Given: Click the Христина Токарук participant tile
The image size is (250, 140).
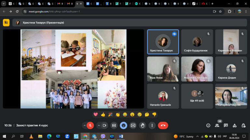Looking at the screenshot, I should pos(163,42).
